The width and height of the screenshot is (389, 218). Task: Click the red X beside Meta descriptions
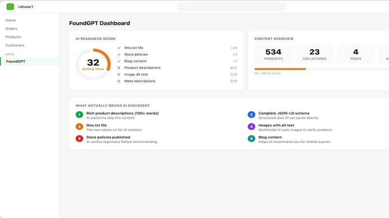tap(119, 81)
